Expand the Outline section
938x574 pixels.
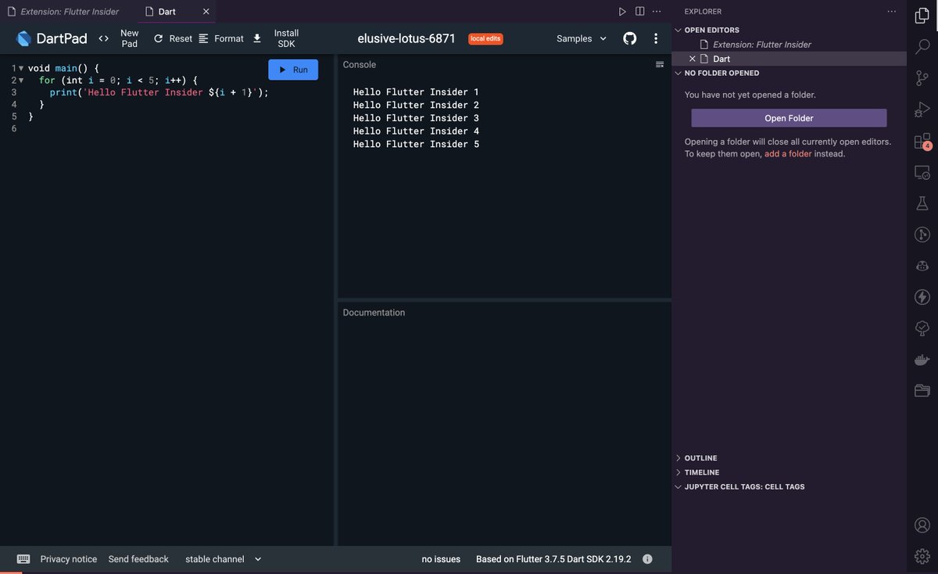tap(700, 458)
